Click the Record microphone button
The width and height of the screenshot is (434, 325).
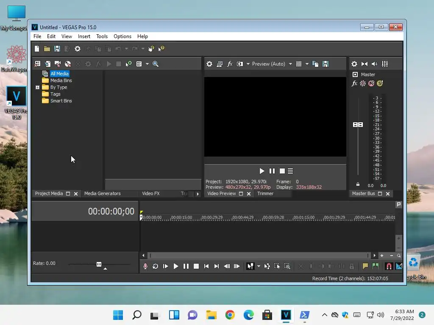145,266
